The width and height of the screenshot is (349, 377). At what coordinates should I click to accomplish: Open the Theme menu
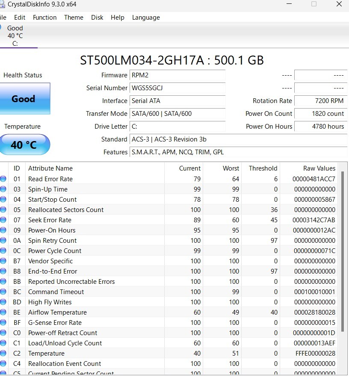[x=74, y=18]
